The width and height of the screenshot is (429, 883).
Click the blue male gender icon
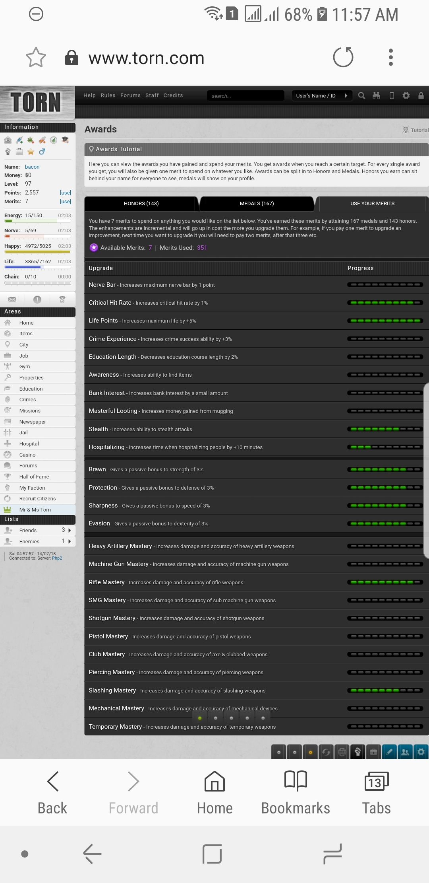[42, 152]
